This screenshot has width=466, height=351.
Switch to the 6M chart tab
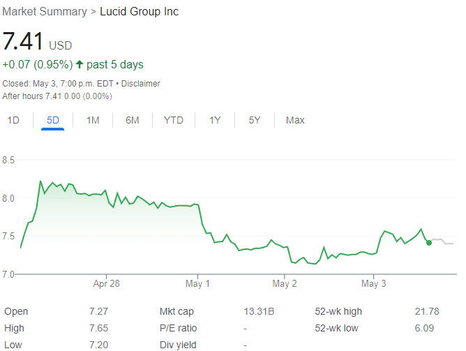click(x=133, y=120)
